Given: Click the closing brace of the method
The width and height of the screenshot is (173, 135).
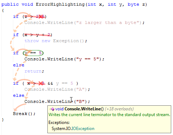Looking at the screenshot, I should (x=3, y=120).
